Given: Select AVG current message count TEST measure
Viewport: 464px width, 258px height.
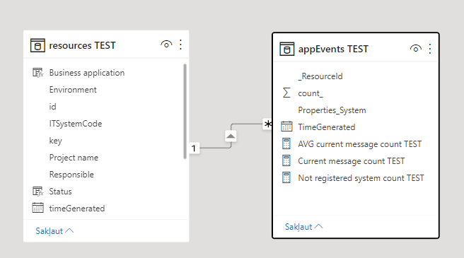Looking at the screenshot, I should coord(360,144).
